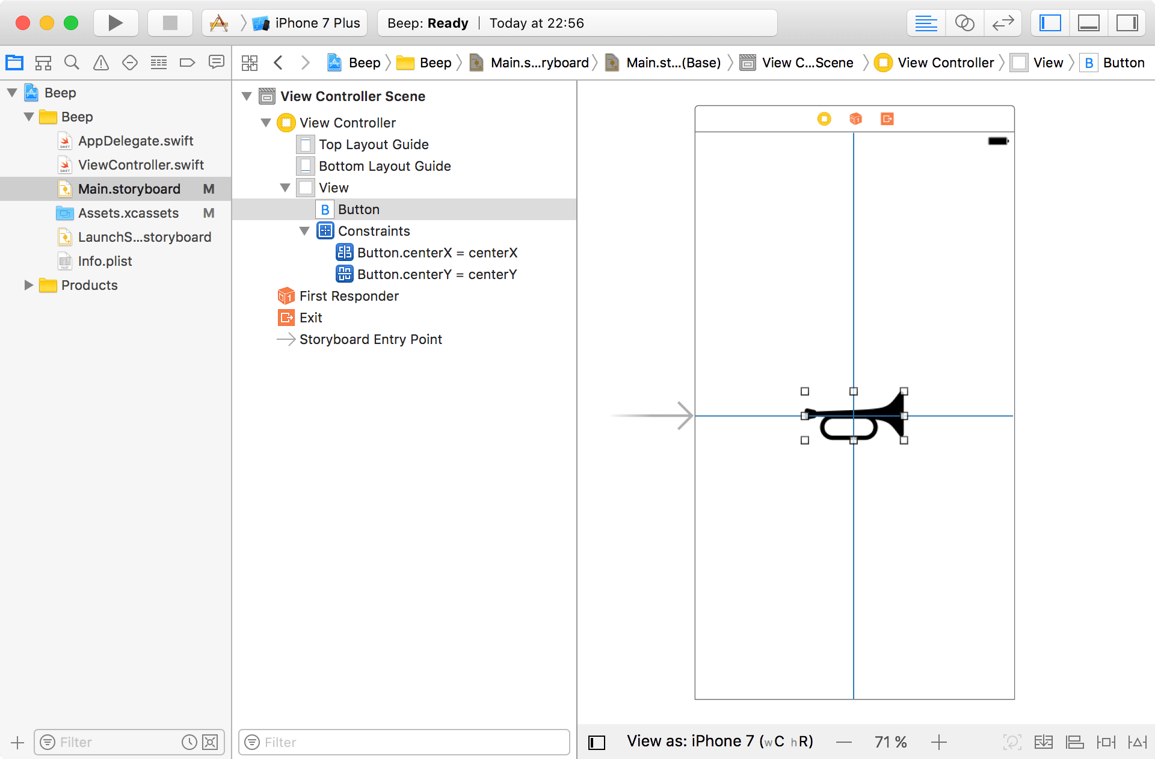The width and height of the screenshot is (1155, 759).
Task: Open the Find navigator search icon
Action: [72, 63]
